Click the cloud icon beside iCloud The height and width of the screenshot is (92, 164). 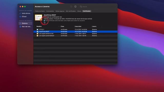coord(20,17)
